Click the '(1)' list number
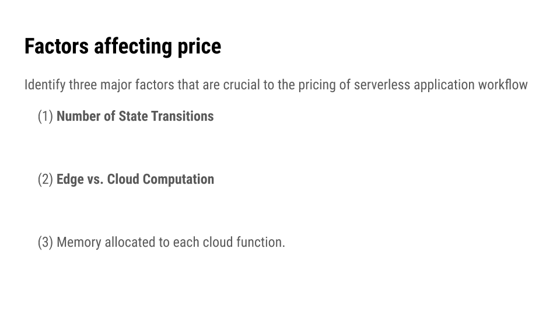This screenshot has height=315, width=560. click(45, 117)
